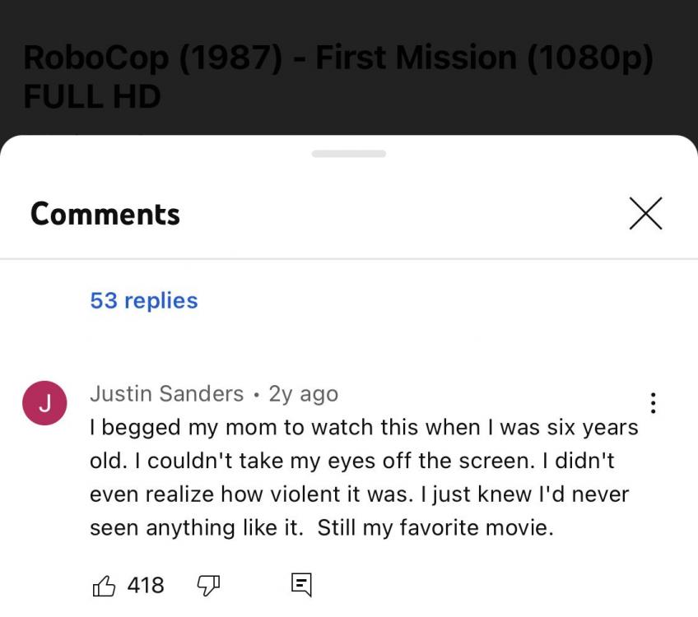Tap the Comments heading

105,214
